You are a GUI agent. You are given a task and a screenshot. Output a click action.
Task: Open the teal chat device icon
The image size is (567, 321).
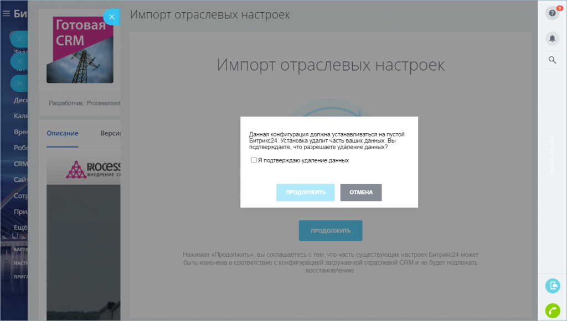point(553,286)
